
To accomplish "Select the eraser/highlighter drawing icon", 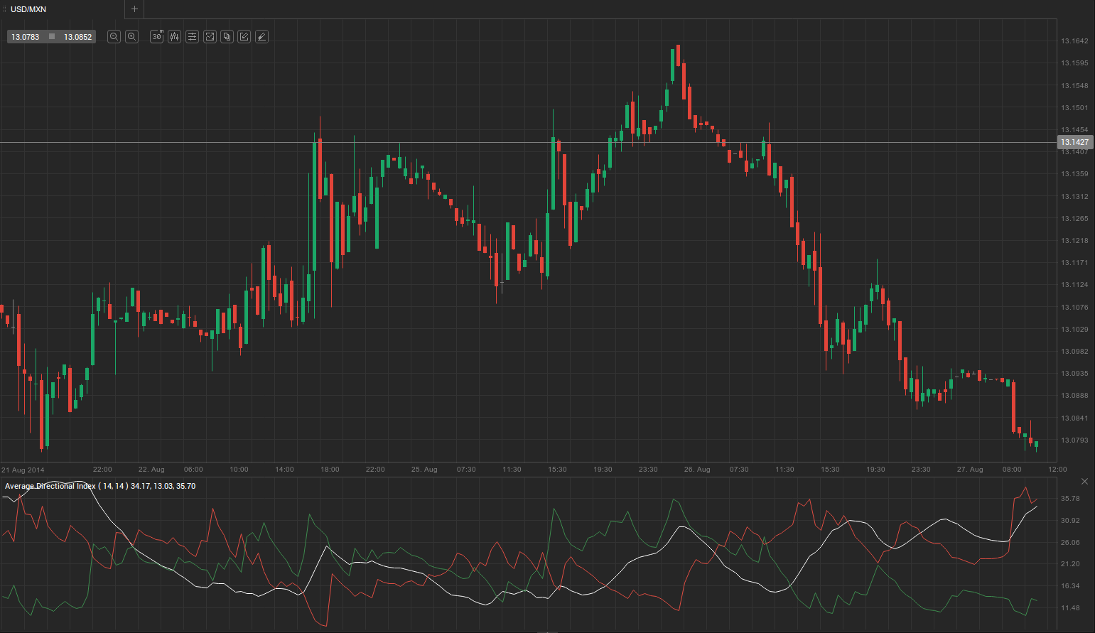I will pos(261,37).
